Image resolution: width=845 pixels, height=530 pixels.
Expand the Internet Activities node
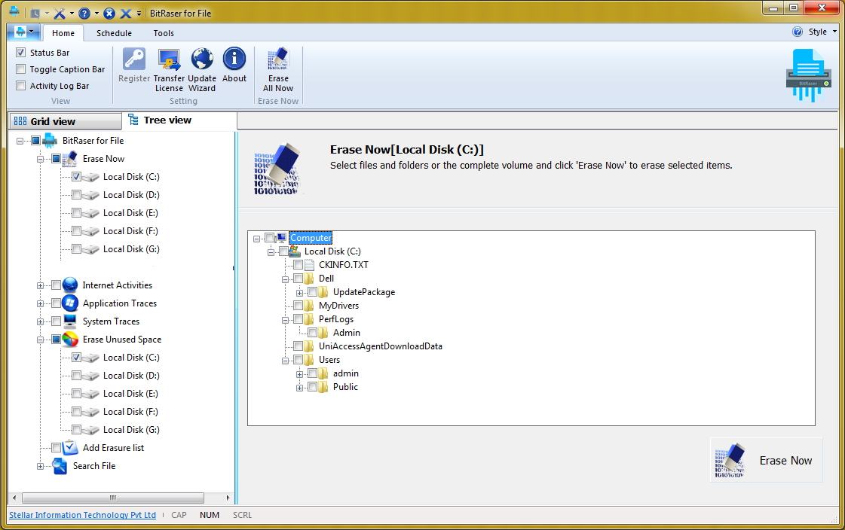tap(41, 286)
